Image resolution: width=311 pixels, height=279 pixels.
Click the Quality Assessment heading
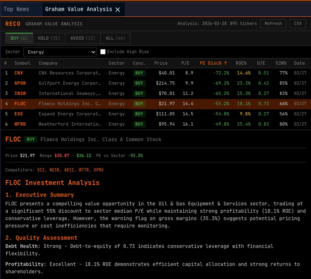[x=41, y=238]
